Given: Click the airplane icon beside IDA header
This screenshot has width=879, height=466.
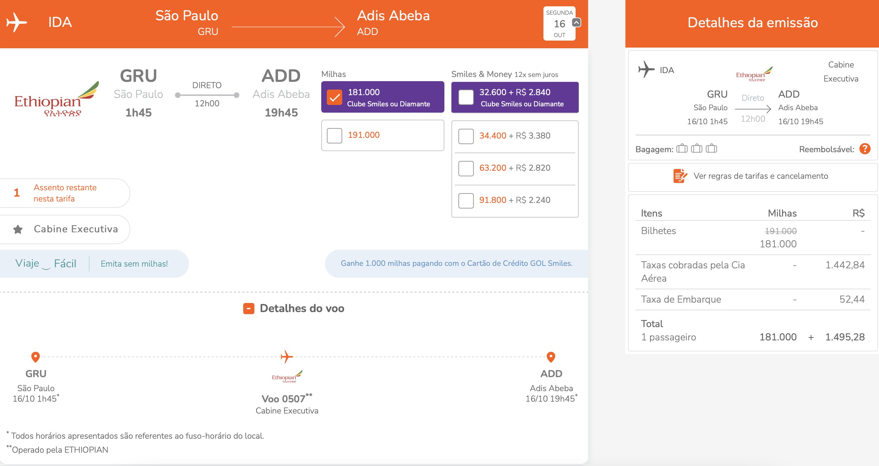Looking at the screenshot, I should click(16, 22).
